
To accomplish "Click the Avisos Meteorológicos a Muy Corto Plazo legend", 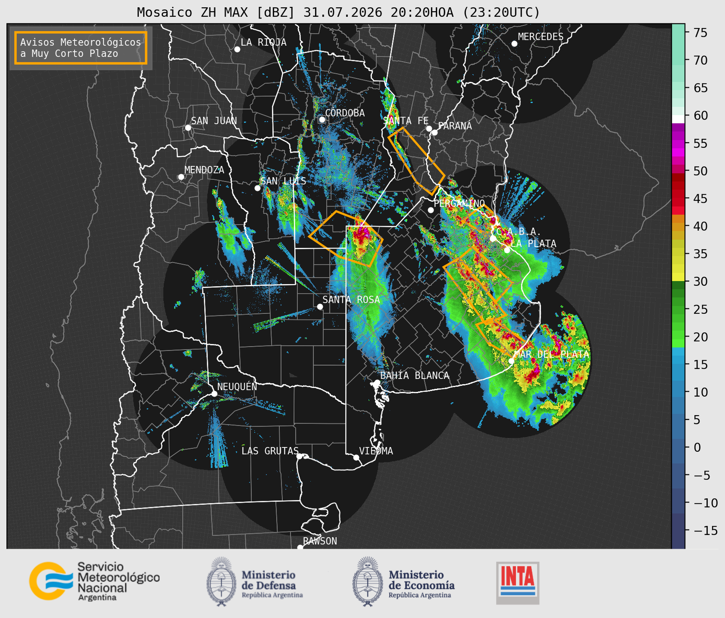I will tap(81, 48).
